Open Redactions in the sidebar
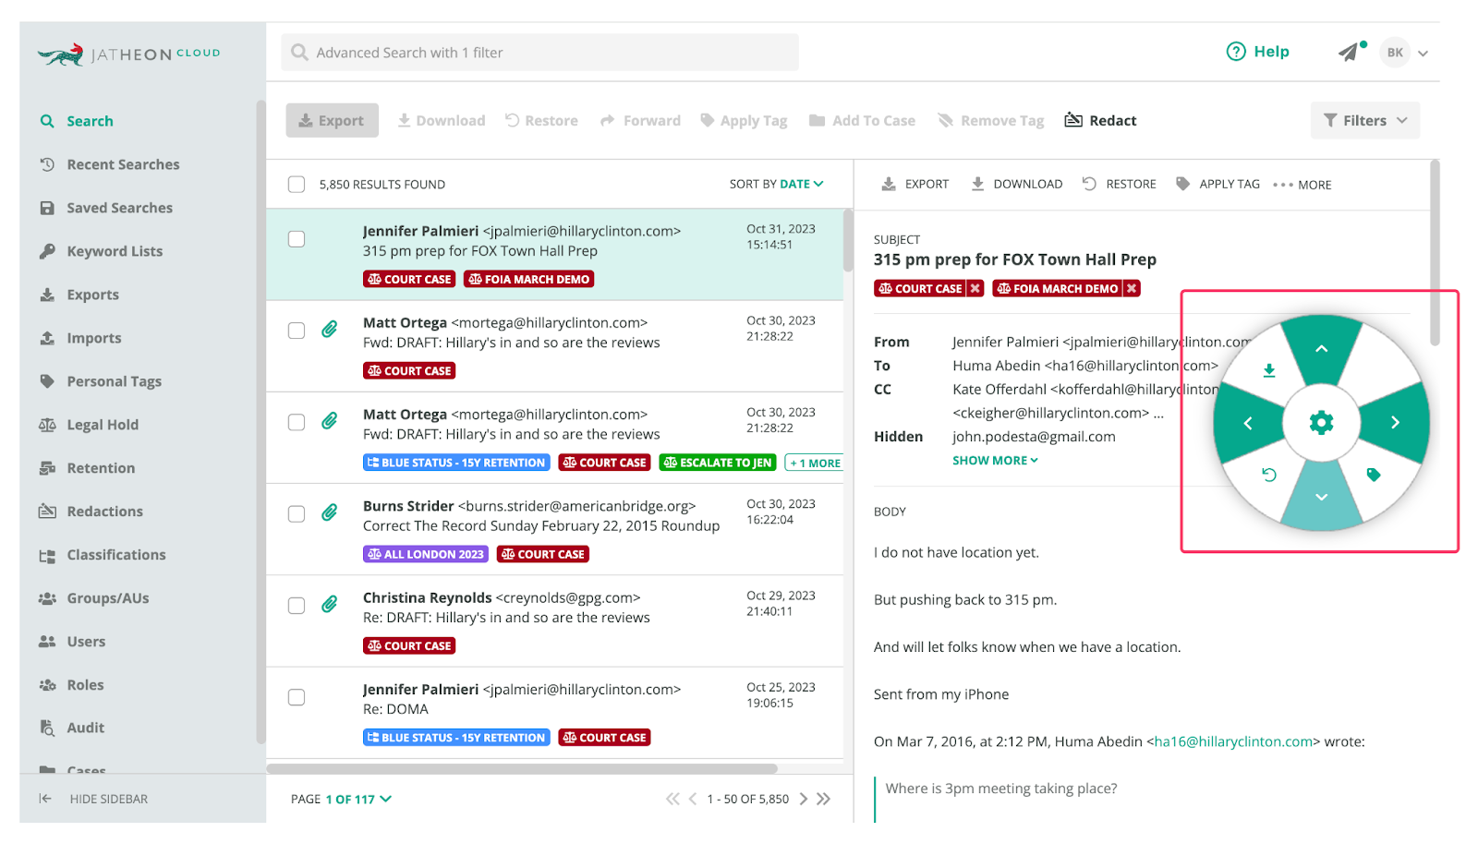The width and height of the screenshot is (1478, 843). (x=91, y=512)
